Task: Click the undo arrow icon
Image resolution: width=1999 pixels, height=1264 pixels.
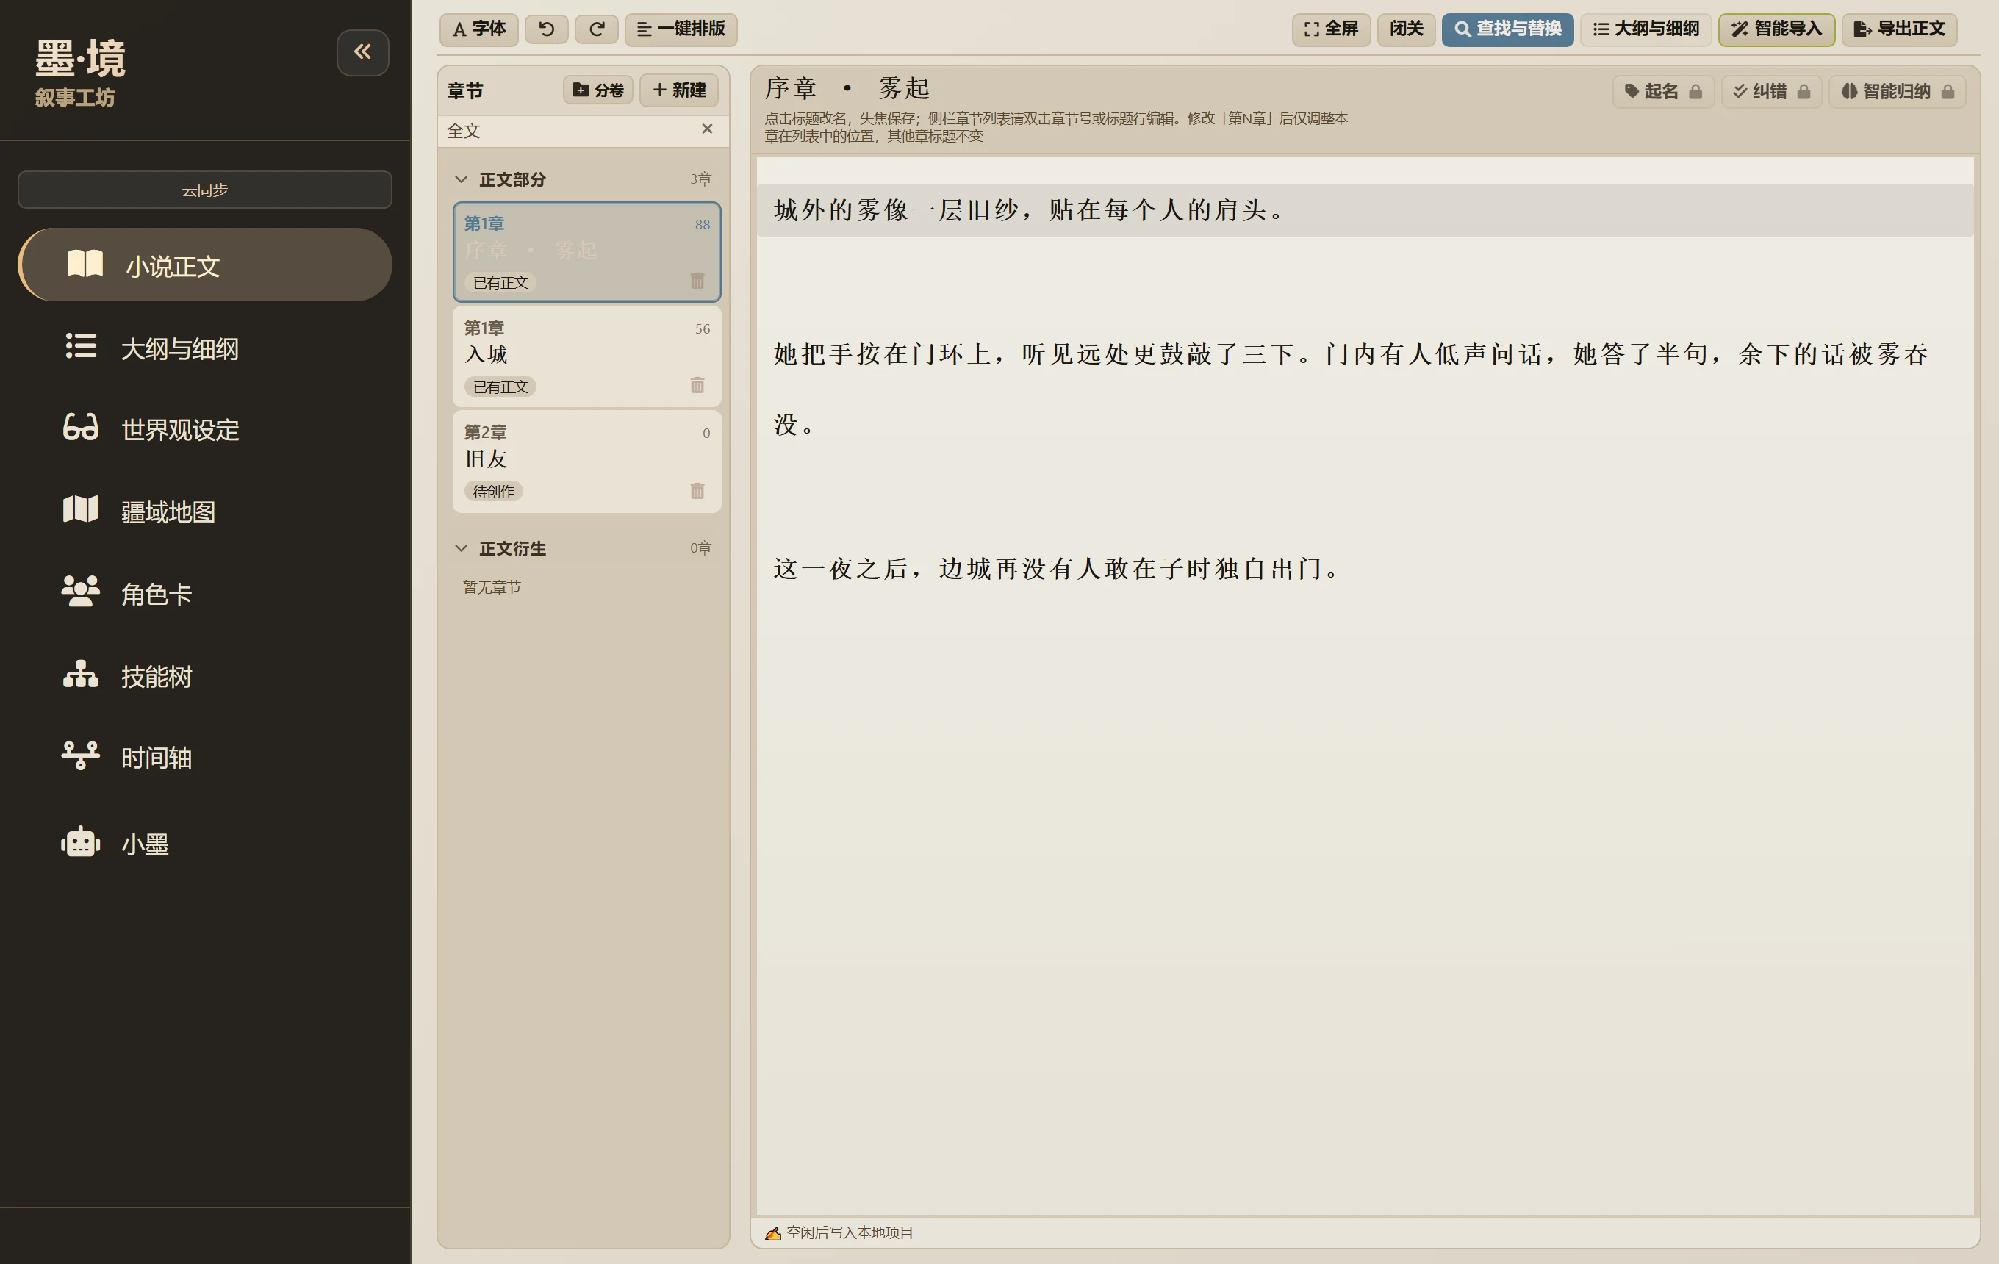Action: coord(546,29)
